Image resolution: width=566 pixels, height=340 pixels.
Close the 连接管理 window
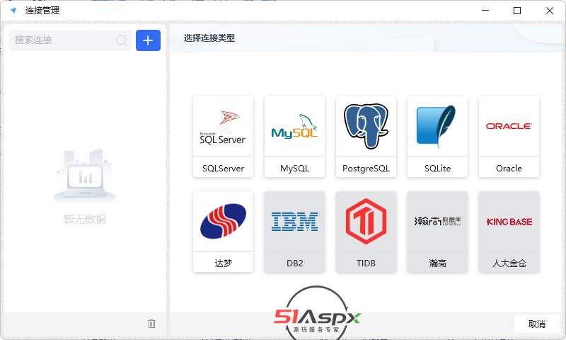[x=550, y=11]
